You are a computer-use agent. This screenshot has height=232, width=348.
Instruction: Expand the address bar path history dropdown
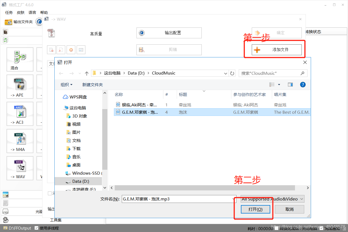click(x=225, y=73)
